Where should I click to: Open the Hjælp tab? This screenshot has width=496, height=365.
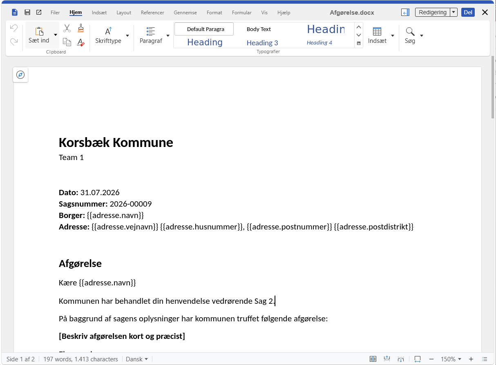pos(284,13)
